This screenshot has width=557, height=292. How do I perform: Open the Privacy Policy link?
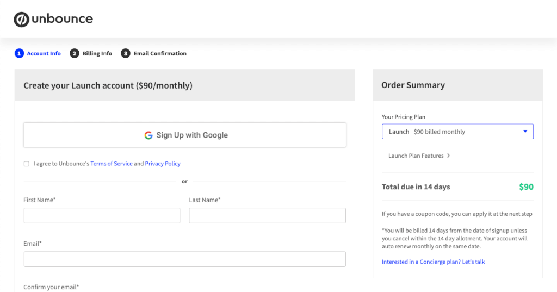pos(163,164)
